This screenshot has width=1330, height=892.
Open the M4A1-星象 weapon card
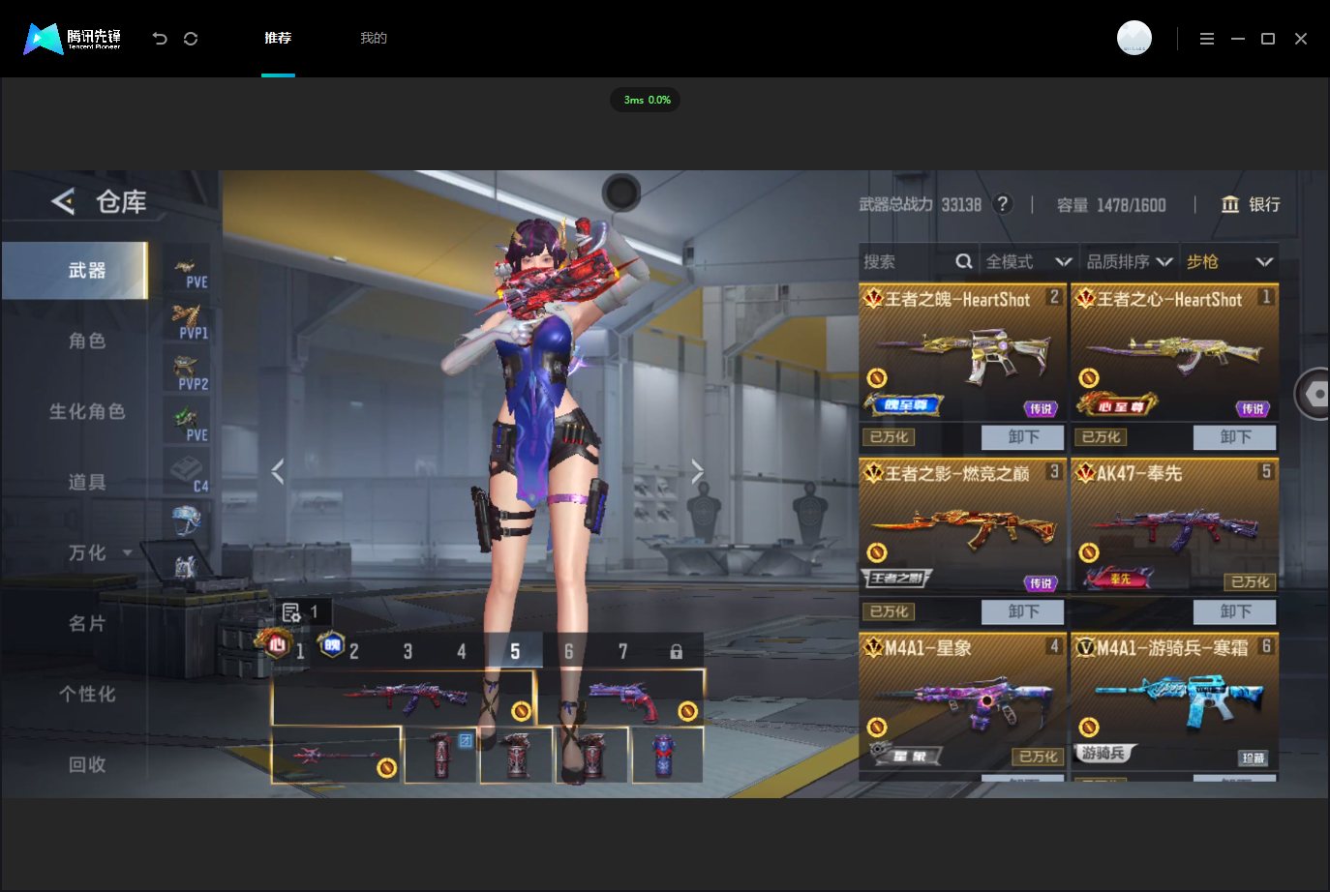[x=963, y=701]
